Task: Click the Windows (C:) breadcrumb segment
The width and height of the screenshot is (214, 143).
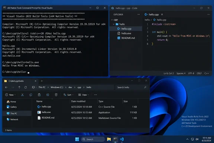Action: 57,87
